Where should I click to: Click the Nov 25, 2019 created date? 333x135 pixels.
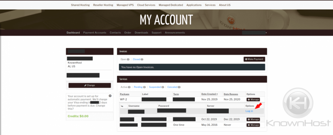[x=209, y=99]
